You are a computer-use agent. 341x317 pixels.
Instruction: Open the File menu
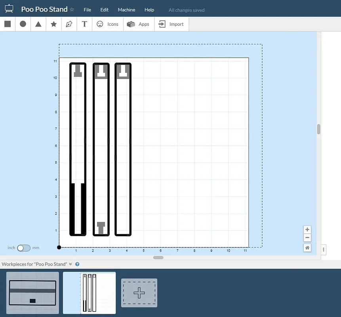pos(87,10)
